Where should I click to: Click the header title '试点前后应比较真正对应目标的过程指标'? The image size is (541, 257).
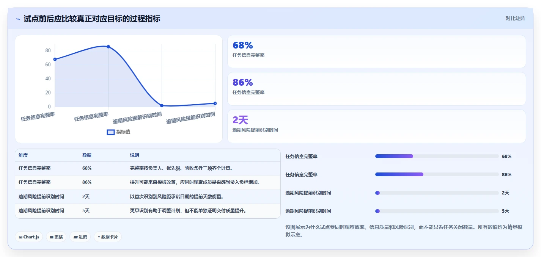pos(92,19)
